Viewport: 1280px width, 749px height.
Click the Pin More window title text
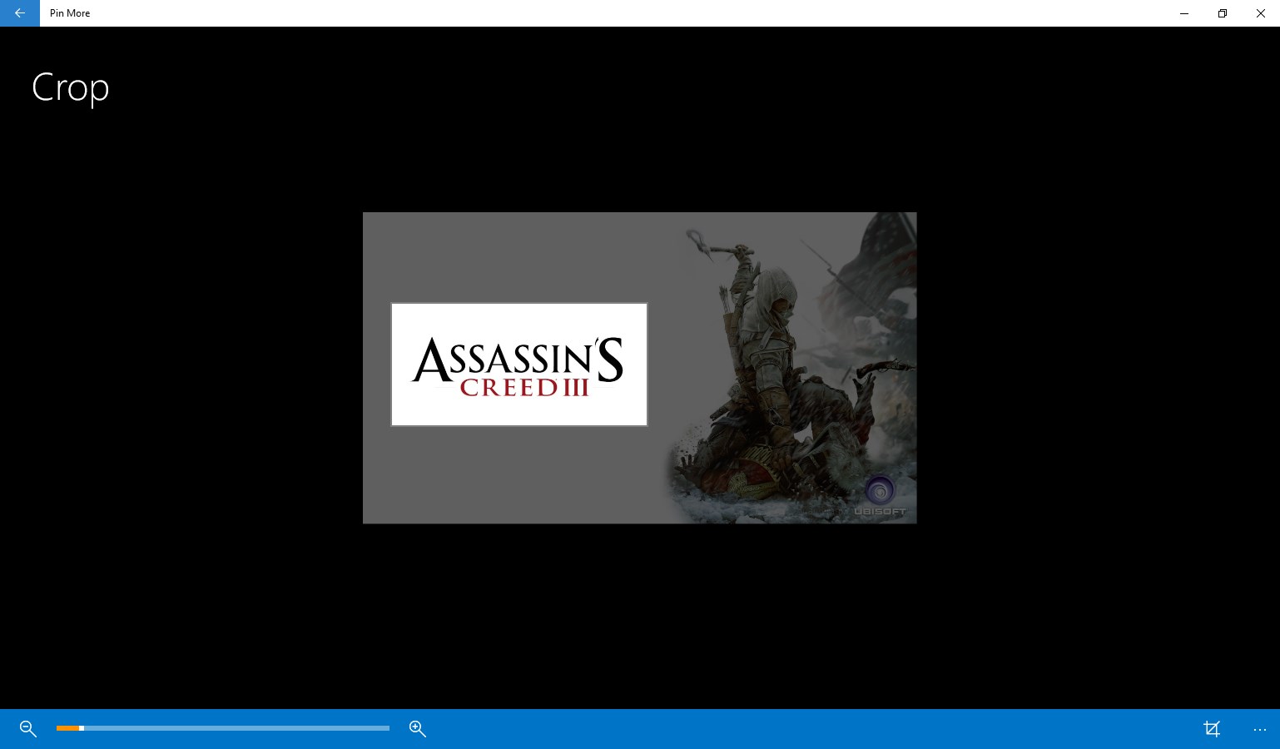tap(70, 13)
